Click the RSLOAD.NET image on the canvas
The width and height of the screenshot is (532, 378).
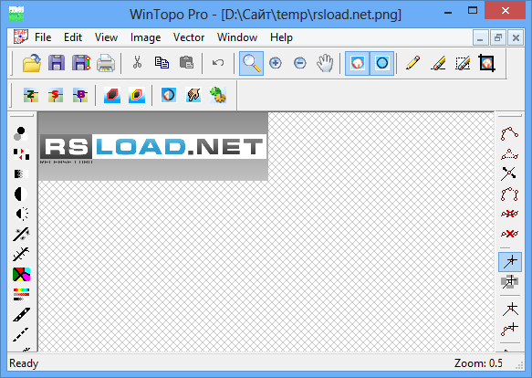[x=153, y=146]
